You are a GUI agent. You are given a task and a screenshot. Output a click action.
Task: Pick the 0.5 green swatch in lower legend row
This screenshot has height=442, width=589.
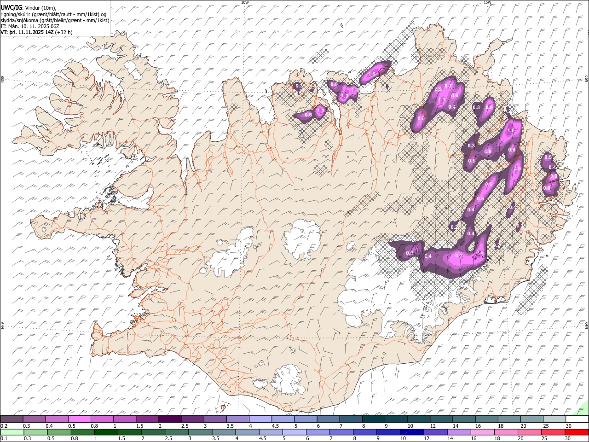(x=59, y=432)
